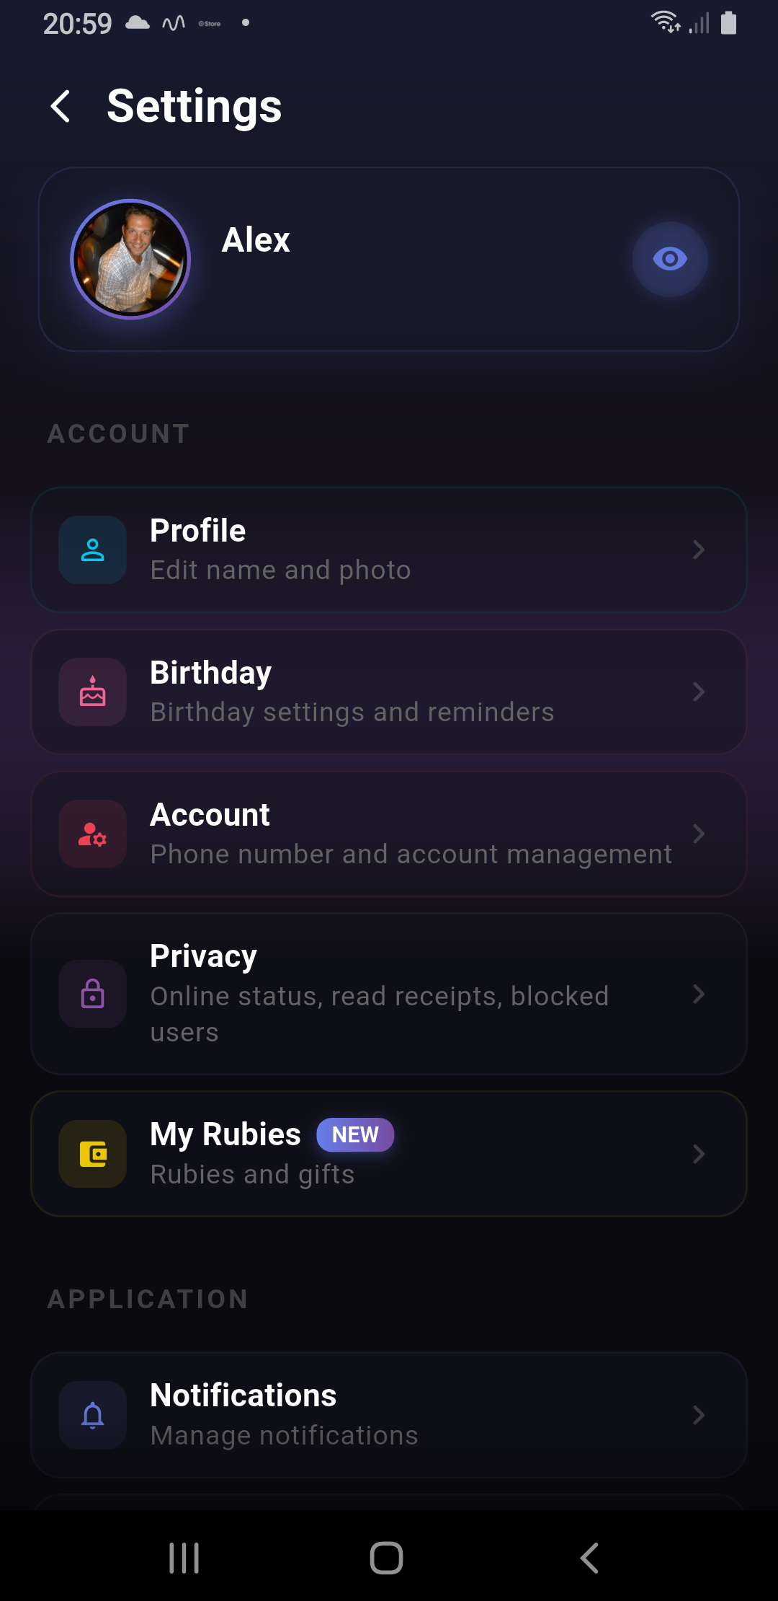Open Manage notifications settings
This screenshot has height=1601, width=778.
pos(389,1415)
